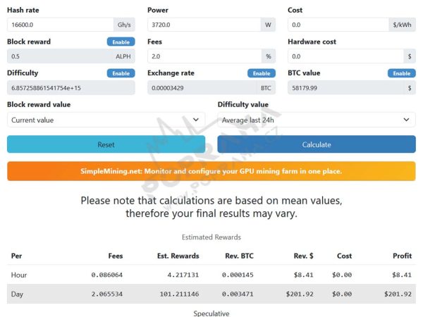Click the Block reward ALPH field
423x317 pixels.
coord(60,56)
